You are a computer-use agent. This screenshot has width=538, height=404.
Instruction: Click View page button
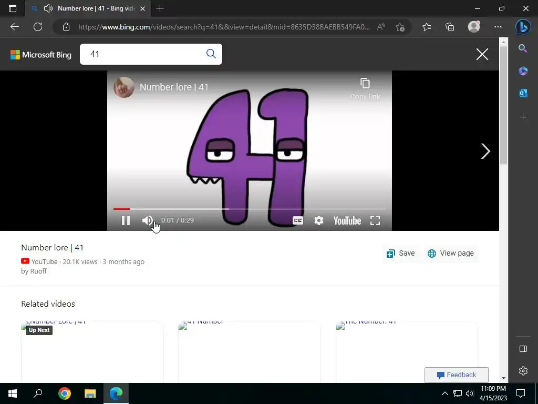click(450, 254)
